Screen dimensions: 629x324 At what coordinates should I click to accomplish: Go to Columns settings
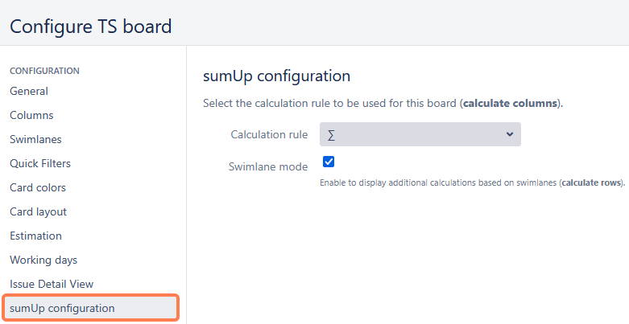tap(31, 115)
